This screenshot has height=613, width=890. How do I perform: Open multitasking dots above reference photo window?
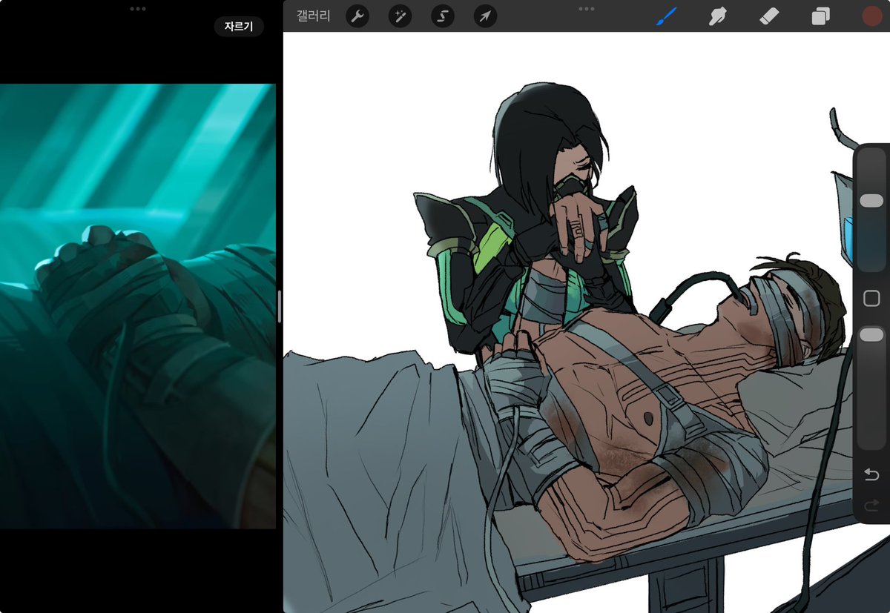(x=138, y=9)
